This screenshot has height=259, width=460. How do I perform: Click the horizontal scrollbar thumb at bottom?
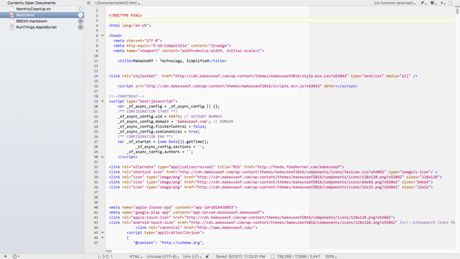pyautogui.click(x=109, y=251)
